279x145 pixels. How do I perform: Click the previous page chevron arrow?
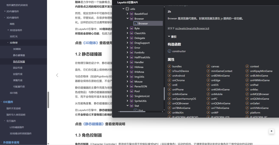tap(57, 75)
